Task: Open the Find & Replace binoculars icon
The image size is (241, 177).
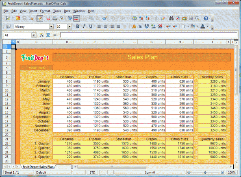Action: click(x=171, y=18)
